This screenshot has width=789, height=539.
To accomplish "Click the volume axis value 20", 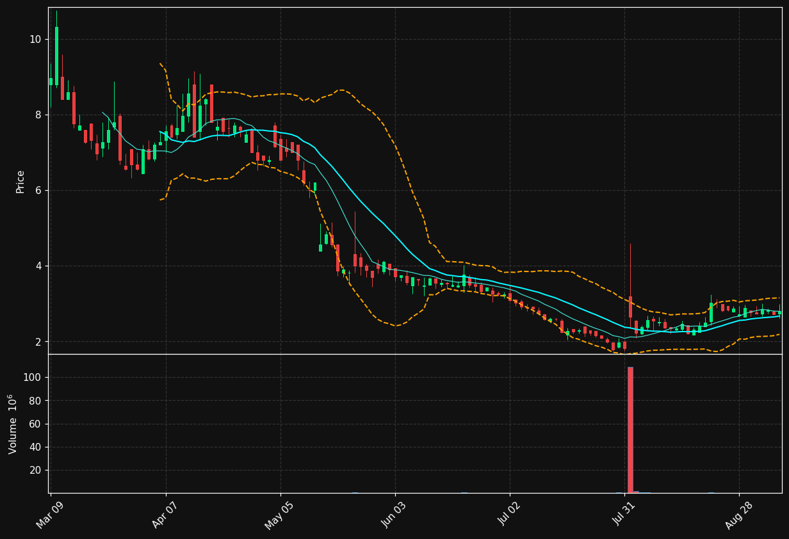I will tap(35, 471).
